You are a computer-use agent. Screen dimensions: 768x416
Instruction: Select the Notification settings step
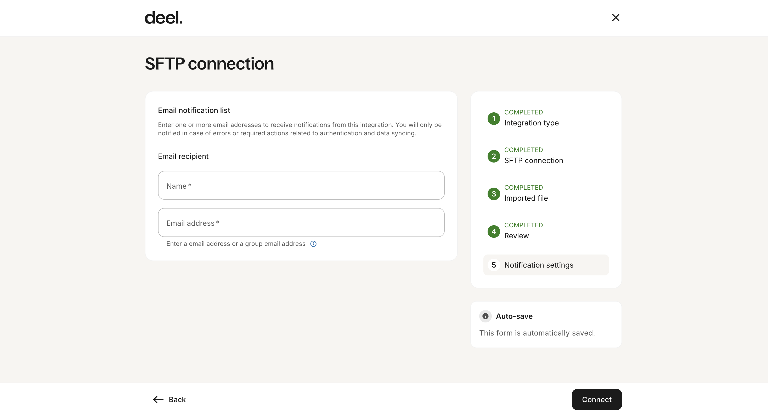[546, 265]
